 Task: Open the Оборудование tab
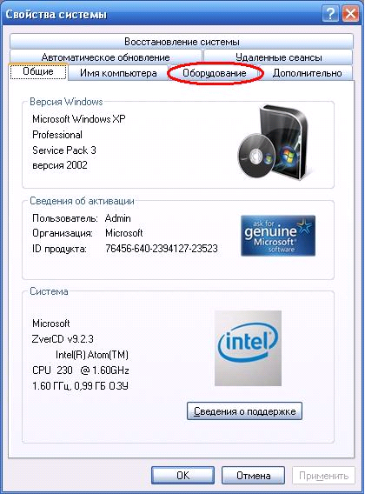(215, 73)
